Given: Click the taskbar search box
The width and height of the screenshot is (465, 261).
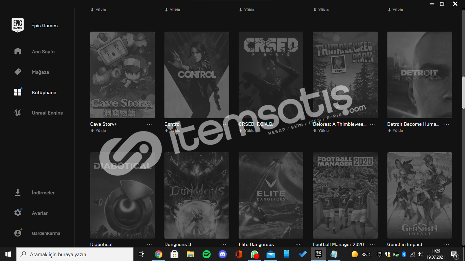Looking at the screenshot, I should pos(75,254).
